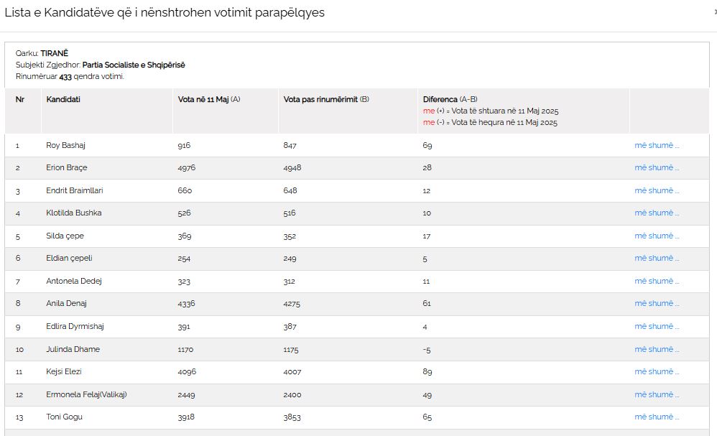Select the 'Vota pas rinumërimit' column header
Image resolution: width=717 pixels, height=436 pixels.
coord(326,99)
